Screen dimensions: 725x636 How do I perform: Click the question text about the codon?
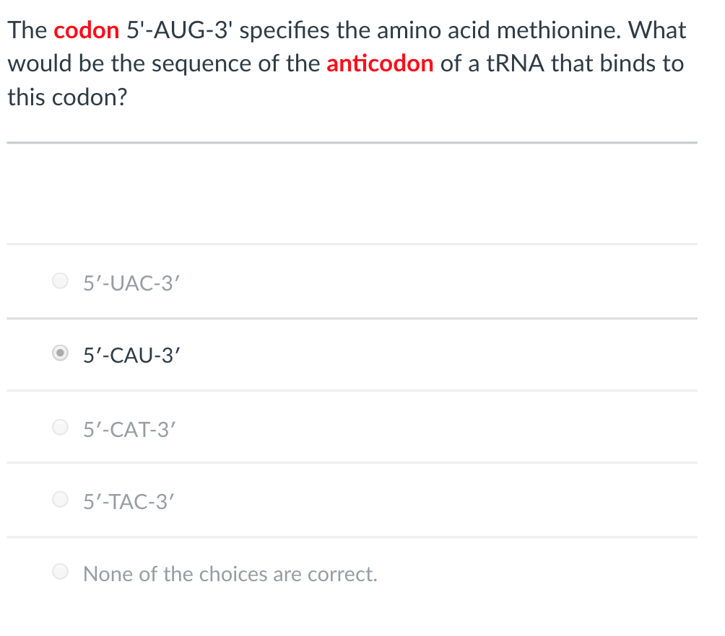(347, 63)
